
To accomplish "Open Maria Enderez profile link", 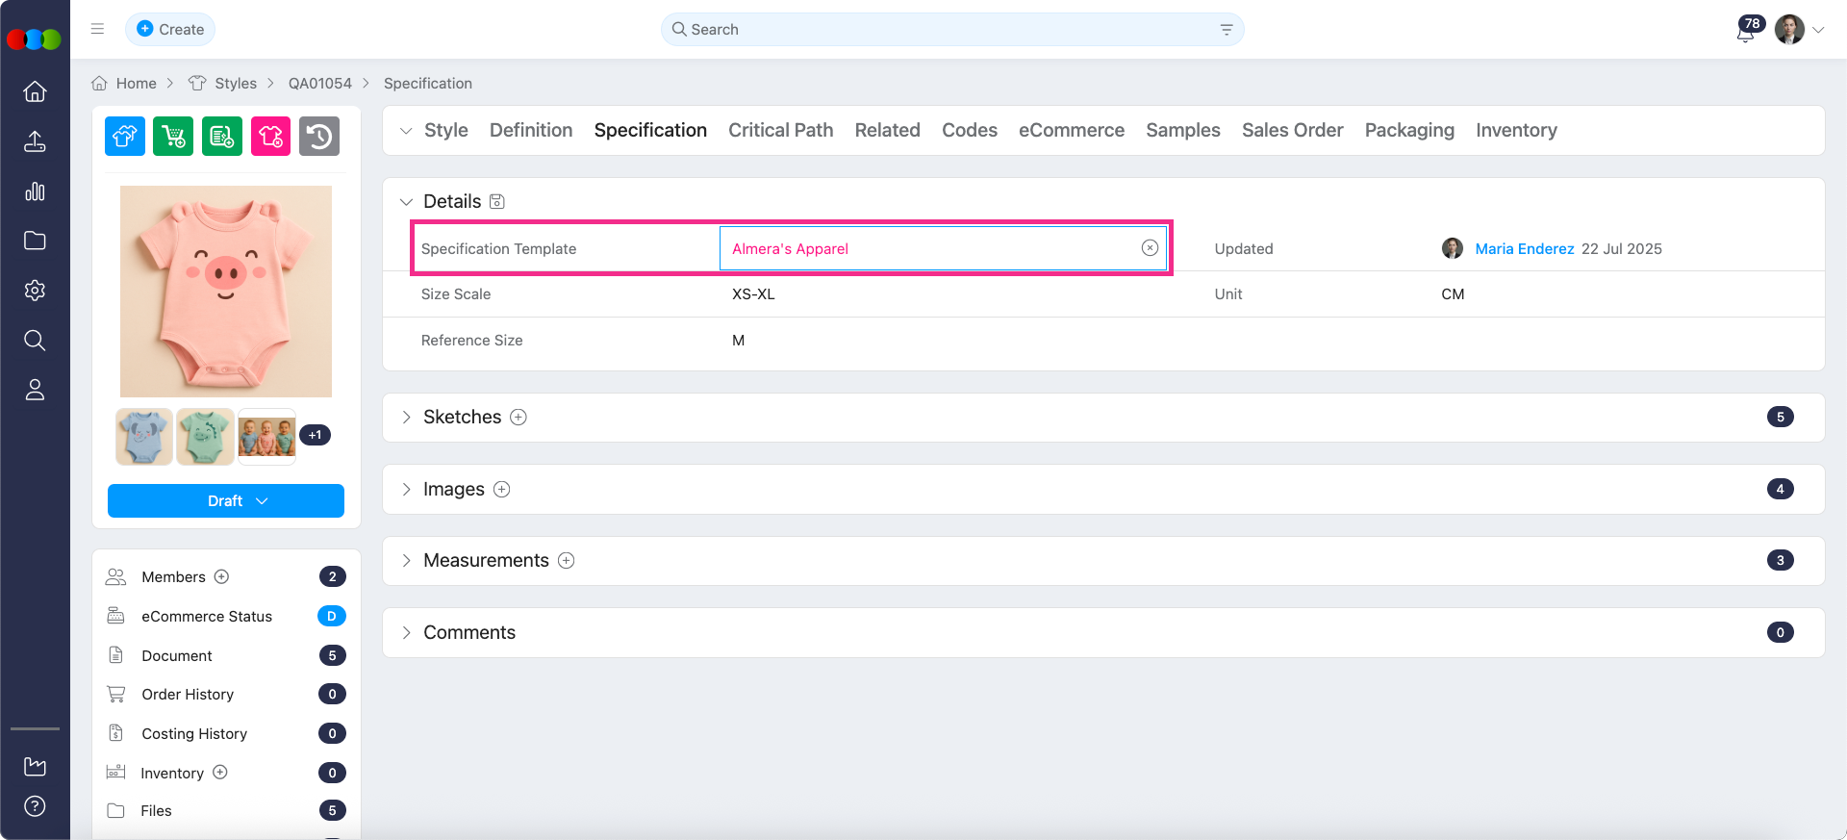I will point(1524,248).
